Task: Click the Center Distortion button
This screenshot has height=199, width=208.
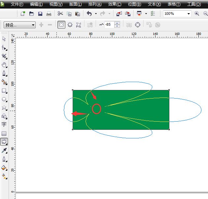Action: [138, 25]
